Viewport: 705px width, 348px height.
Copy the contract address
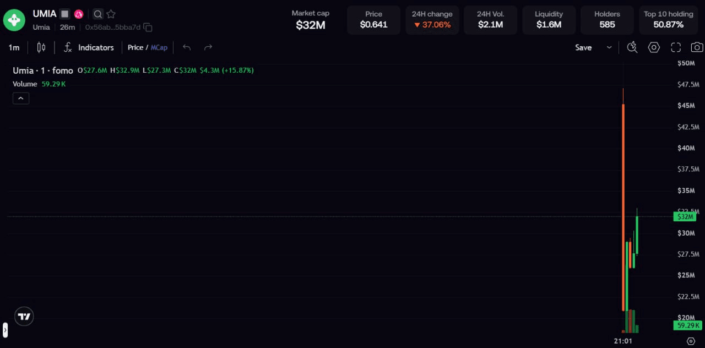(148, 27)
